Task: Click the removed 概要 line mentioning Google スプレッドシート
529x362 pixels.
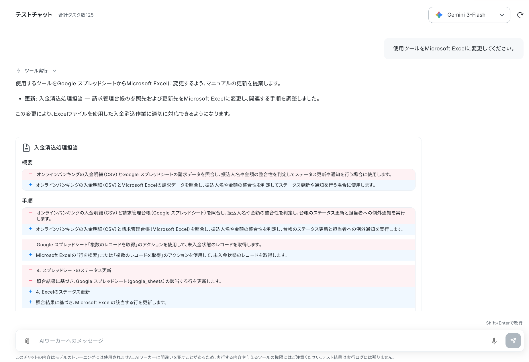Action: click(219, 174)
